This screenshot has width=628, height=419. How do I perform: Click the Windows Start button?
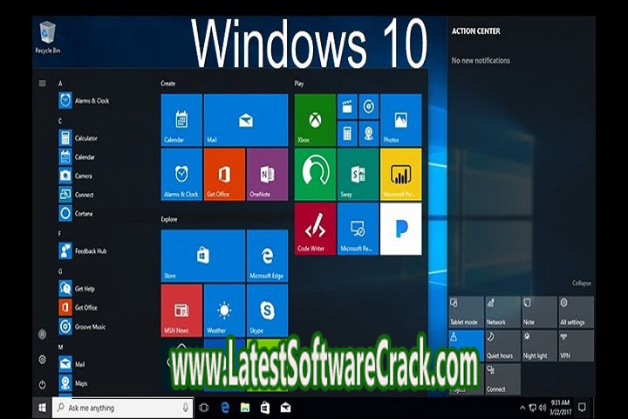point(41,408)
